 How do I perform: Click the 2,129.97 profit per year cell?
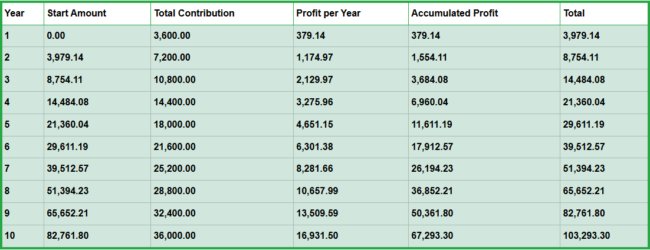pos(314,80)
